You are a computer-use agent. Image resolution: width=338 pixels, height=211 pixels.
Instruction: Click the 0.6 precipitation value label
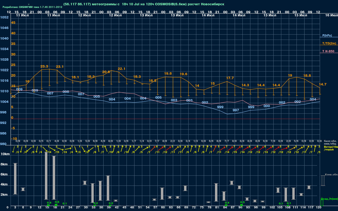tap(57, 202)
